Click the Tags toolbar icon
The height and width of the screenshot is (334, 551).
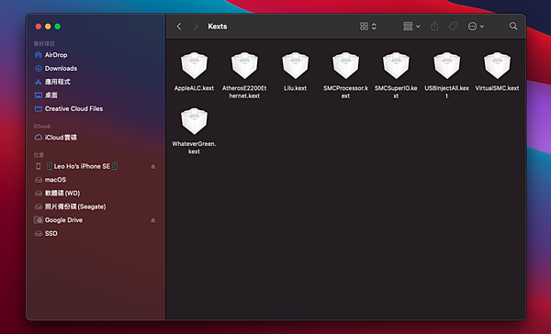pos(453,26)
